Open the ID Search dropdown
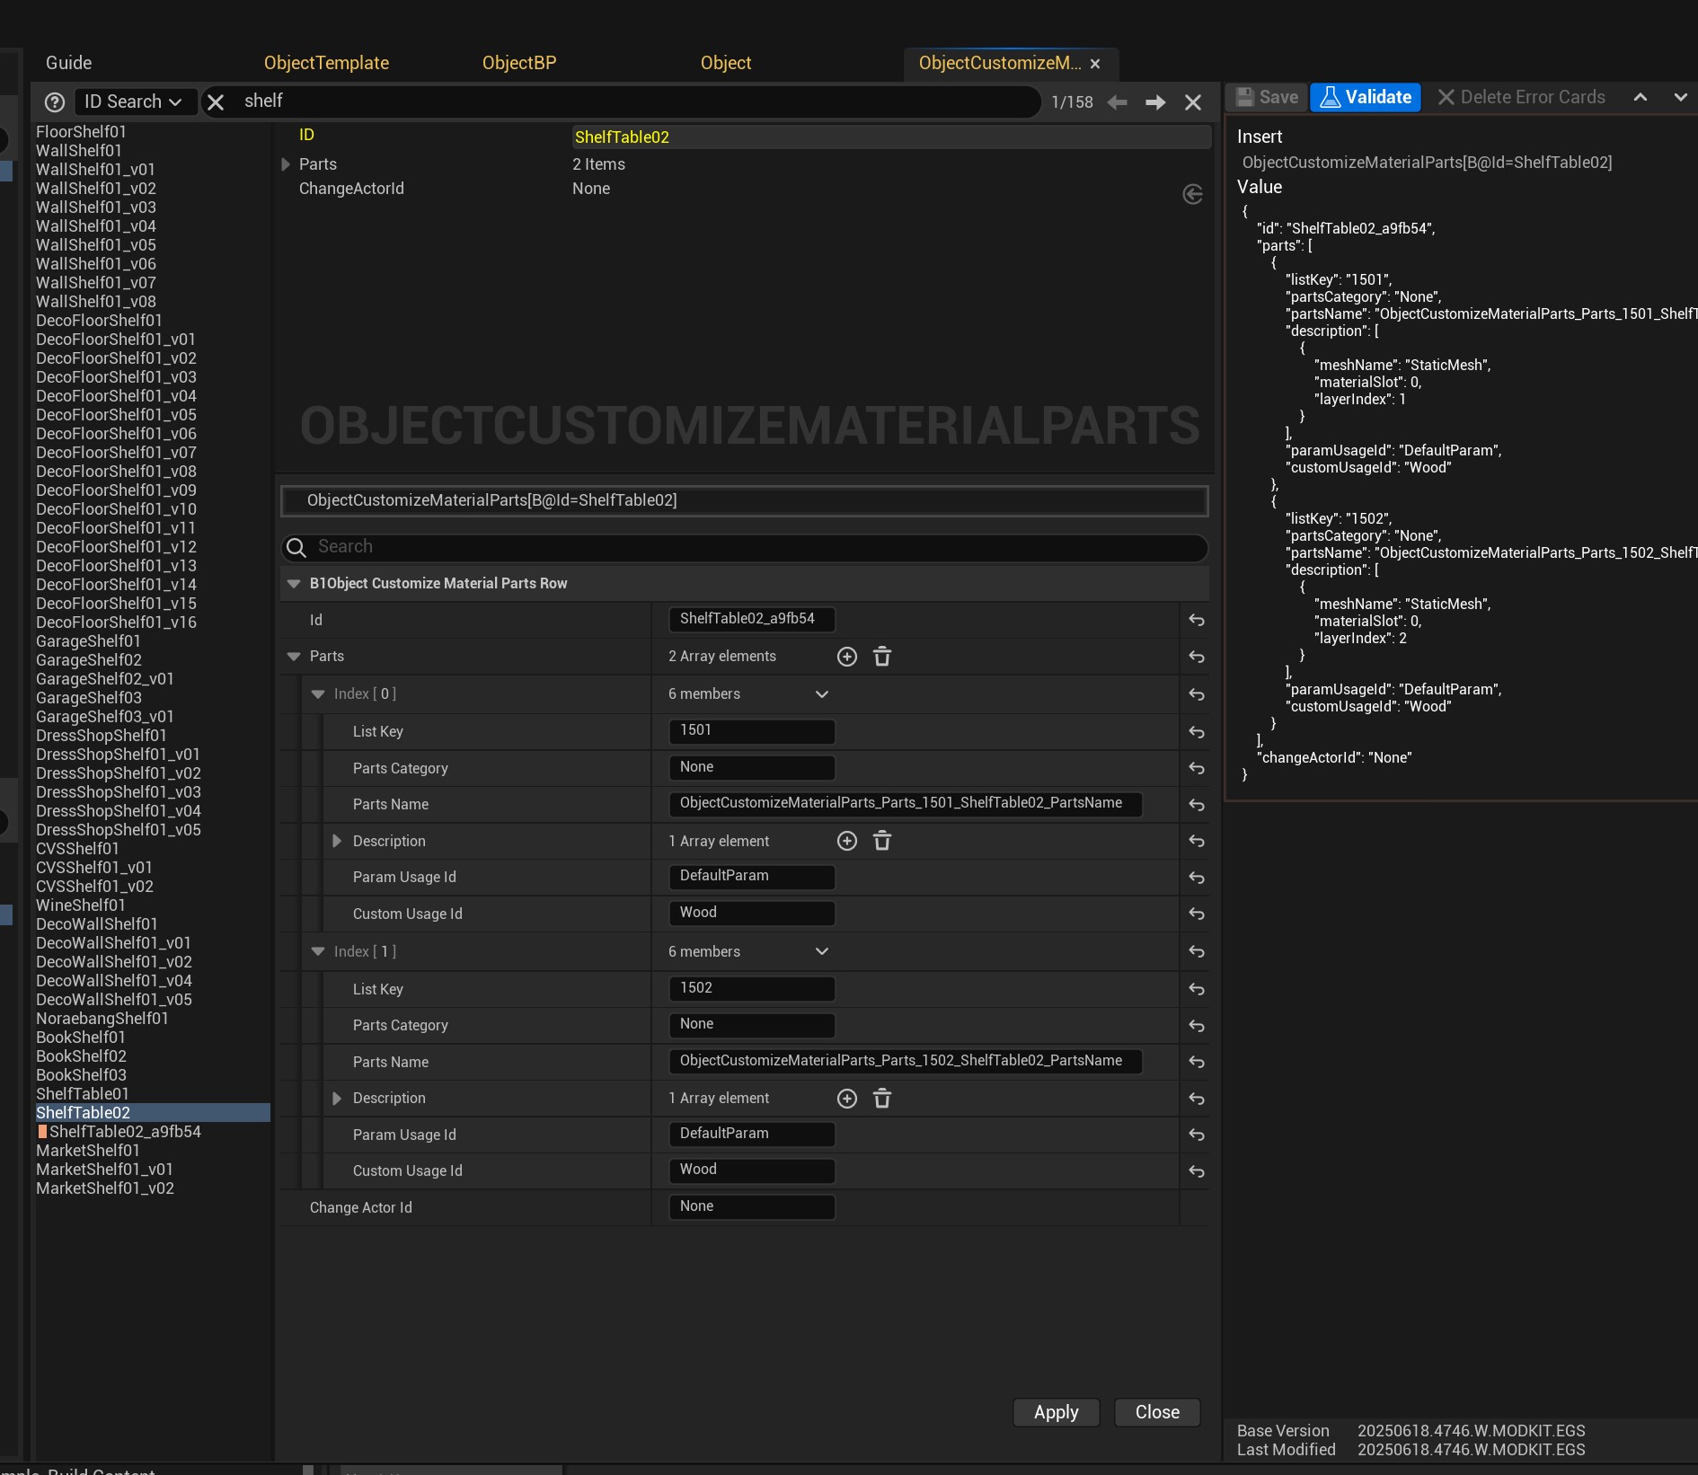Viewport: 1698px width, 1475px height. 134,102
